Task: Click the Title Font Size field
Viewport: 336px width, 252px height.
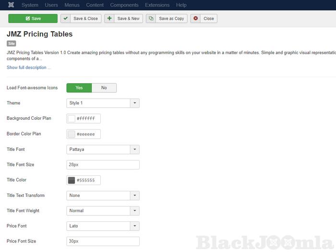Action: click(103, 165)
